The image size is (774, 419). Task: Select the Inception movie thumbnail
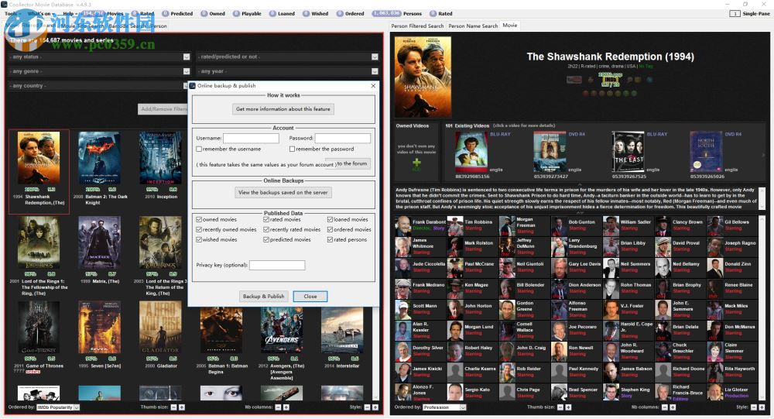click(x=160, y=158)
